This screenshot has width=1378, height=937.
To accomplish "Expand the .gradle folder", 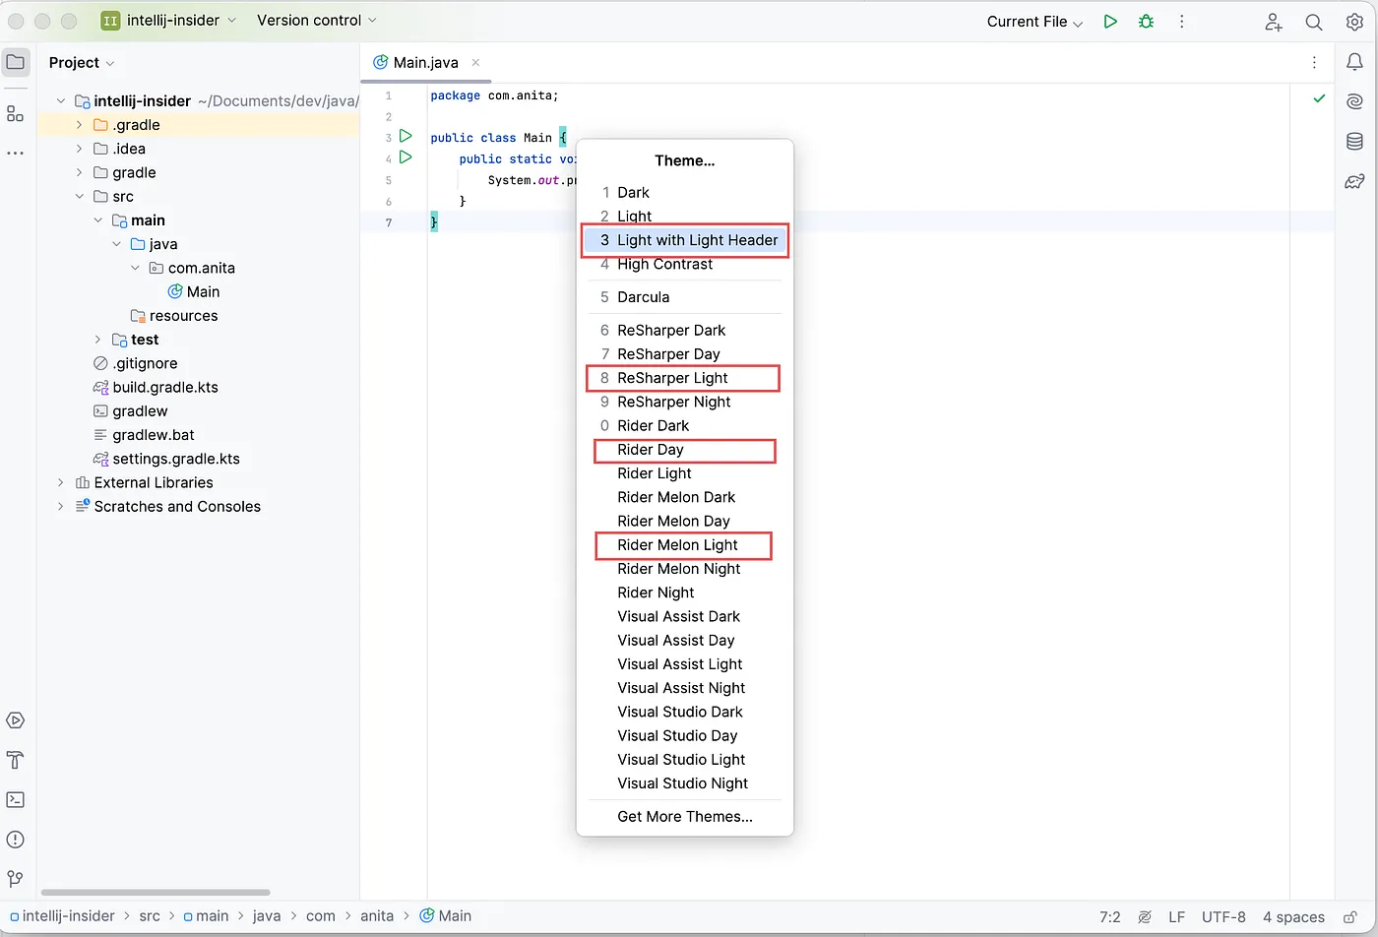I will (80, 125).
